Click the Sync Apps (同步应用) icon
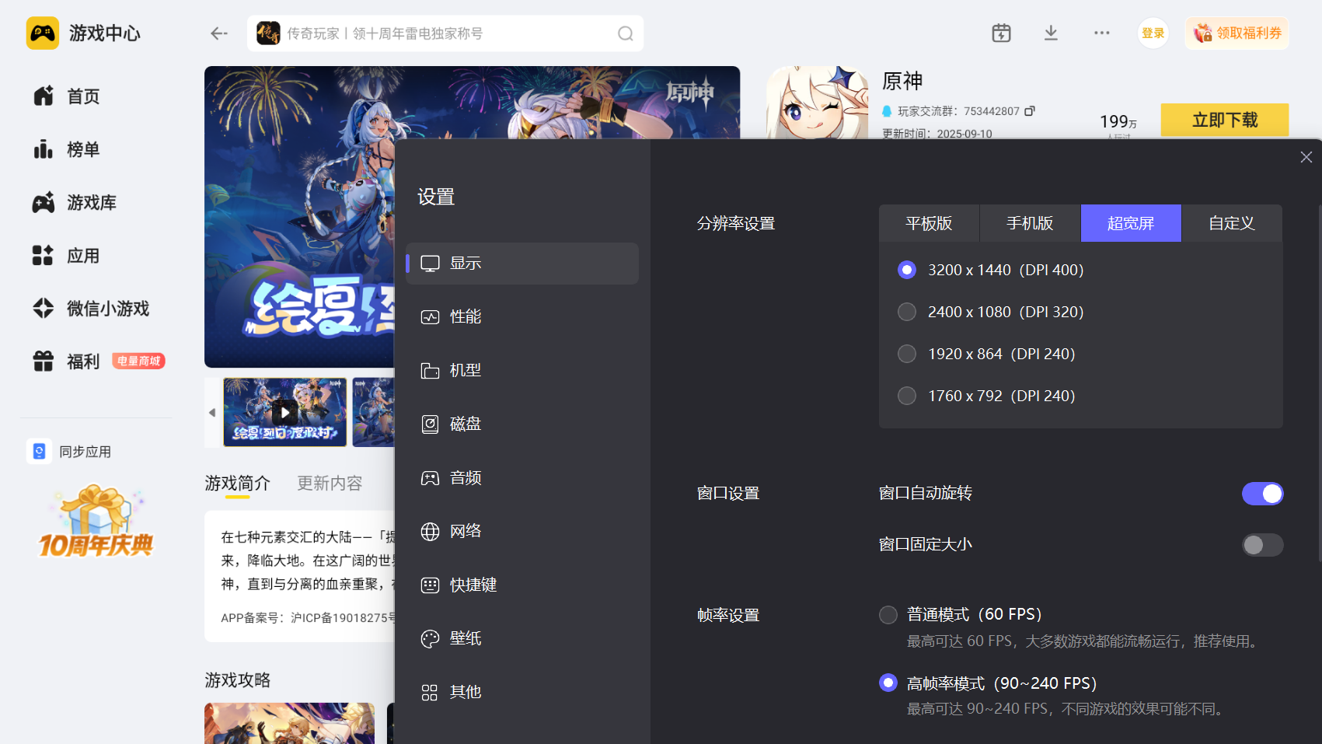This screenshot has height=744, width=1322. tap(39, 451)
